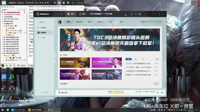Open the YY video play icon
The height and width of the screenshot is (112, 200).
pos(55,3)
